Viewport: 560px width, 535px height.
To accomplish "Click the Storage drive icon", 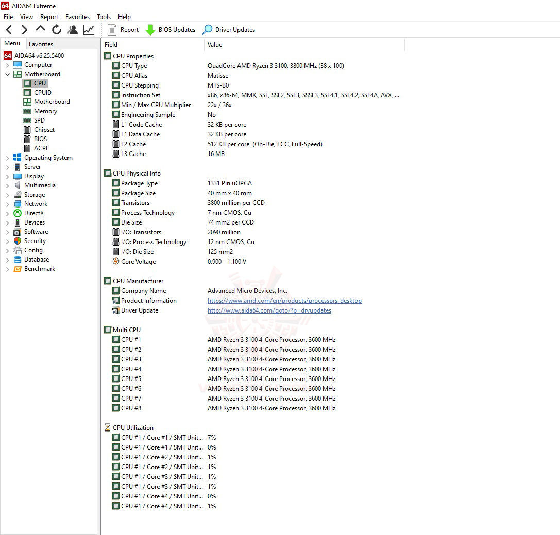I will [18, 195].
